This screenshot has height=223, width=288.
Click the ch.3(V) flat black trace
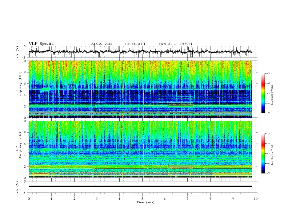140,187
